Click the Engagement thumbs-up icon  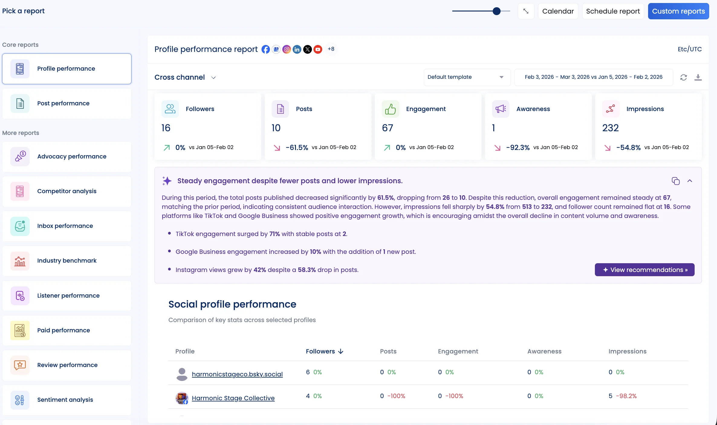(x=391, y=109)
